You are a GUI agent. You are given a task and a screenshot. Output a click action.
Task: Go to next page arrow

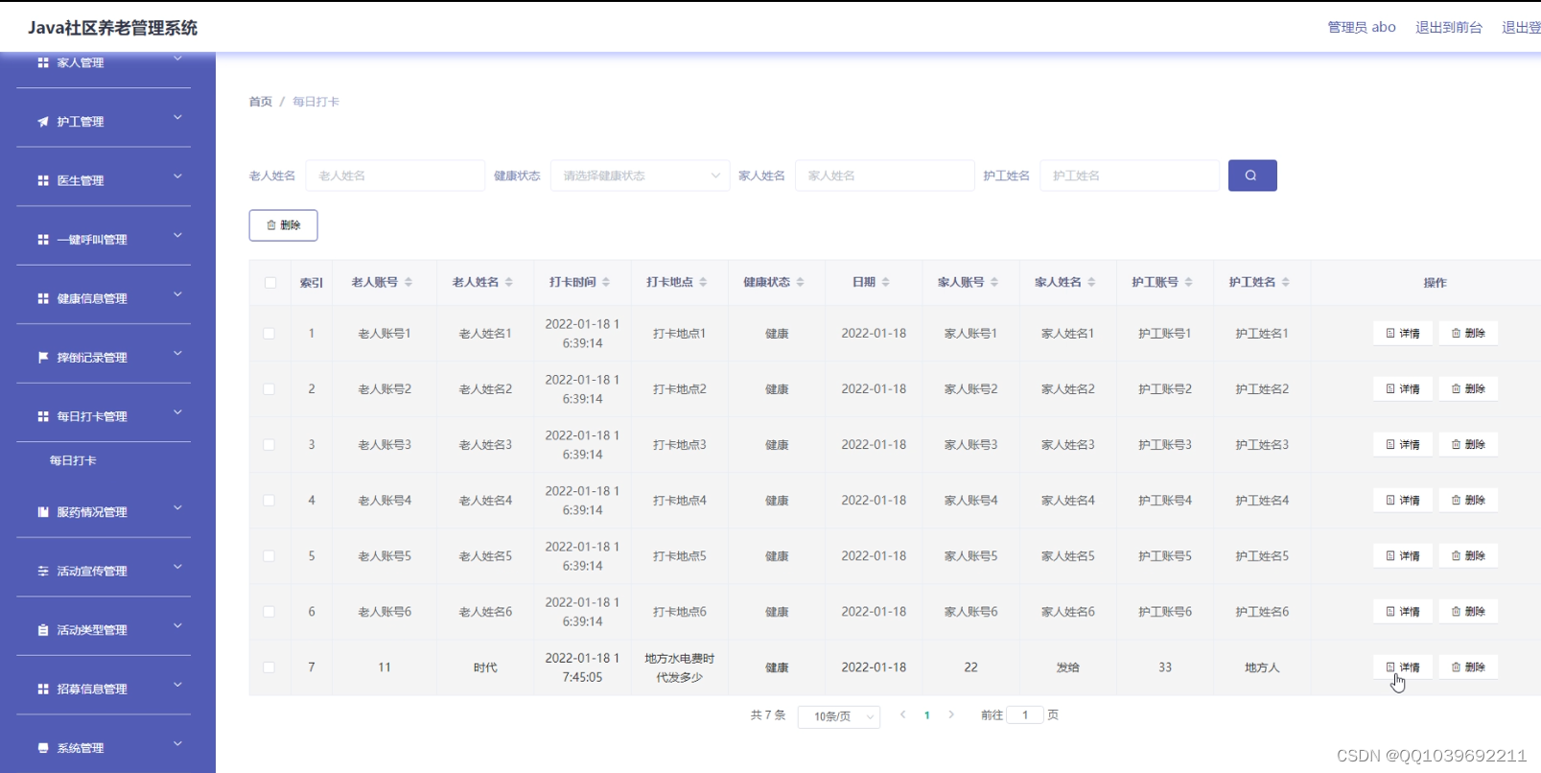(x=951, y=714)
